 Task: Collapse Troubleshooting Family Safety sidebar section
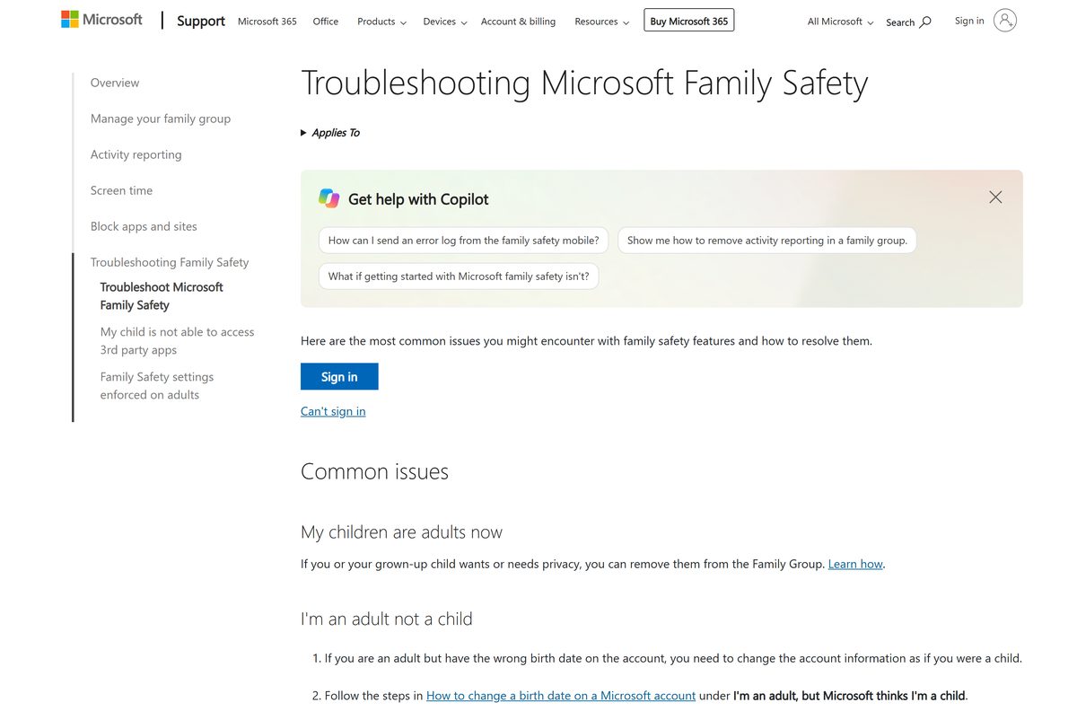(x=170, y=262)
